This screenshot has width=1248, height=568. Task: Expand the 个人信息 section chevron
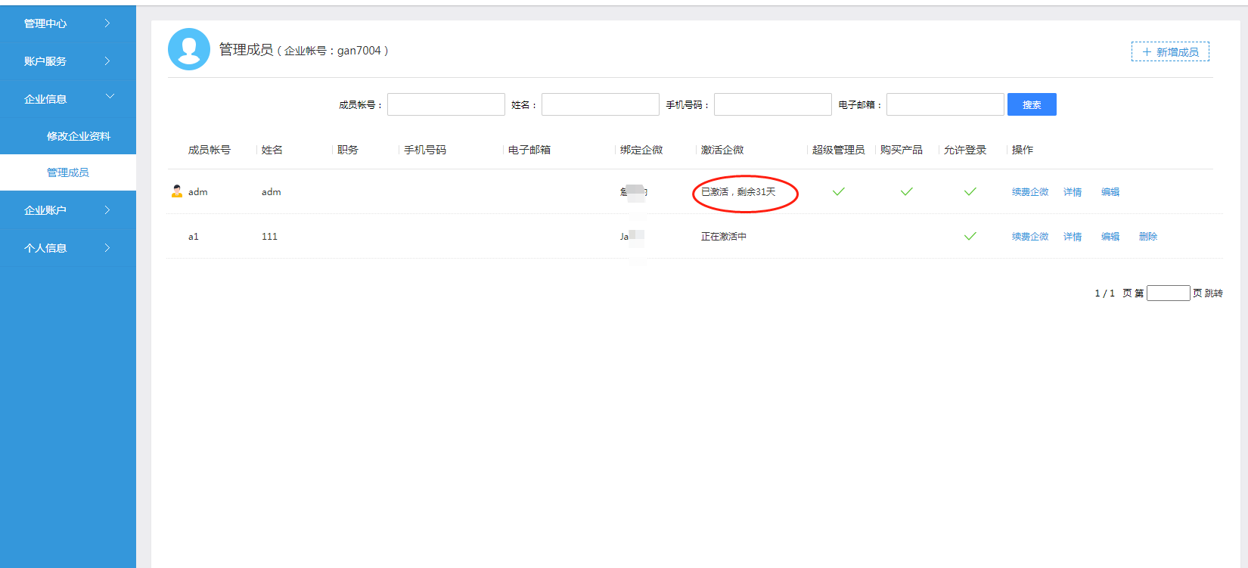pos(107,247)
